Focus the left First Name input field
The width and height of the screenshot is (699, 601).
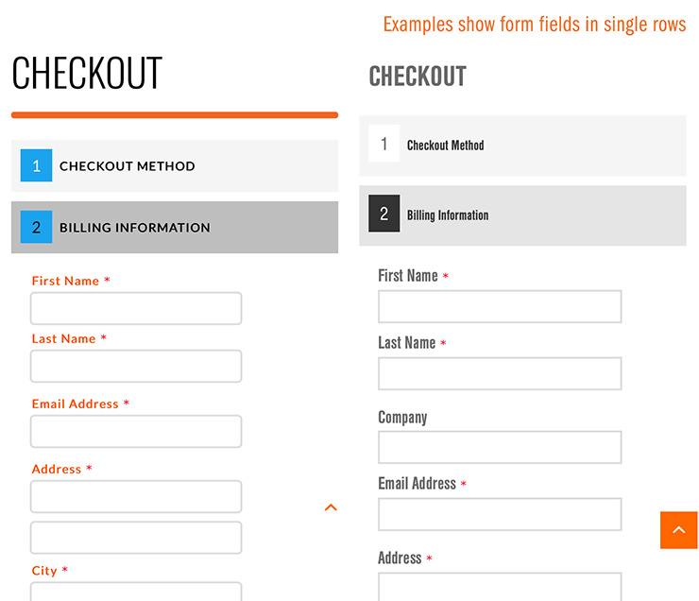(136, 308)
